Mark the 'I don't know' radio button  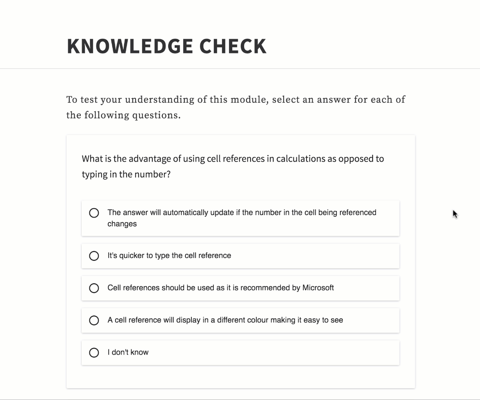click(x=94, y=353)
